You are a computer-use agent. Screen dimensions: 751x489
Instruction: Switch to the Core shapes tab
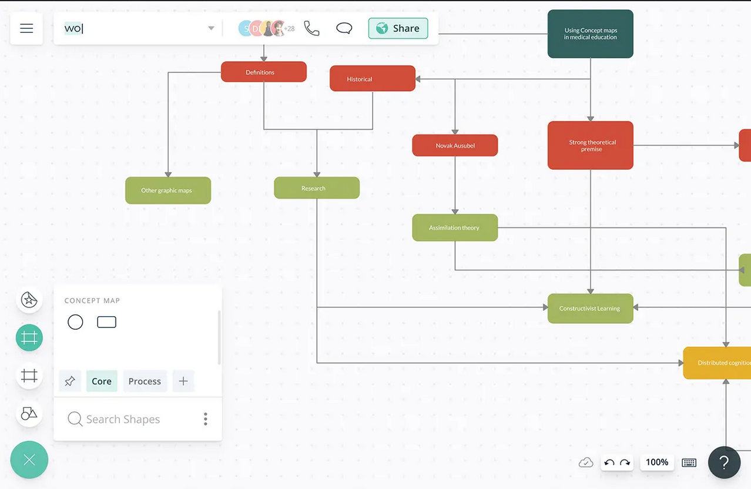pyautogui.click(x=102, y=381)
